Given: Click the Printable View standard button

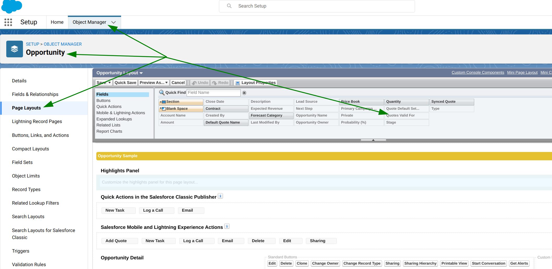Looking at the screenshot, I should click(x=454, y=264).
